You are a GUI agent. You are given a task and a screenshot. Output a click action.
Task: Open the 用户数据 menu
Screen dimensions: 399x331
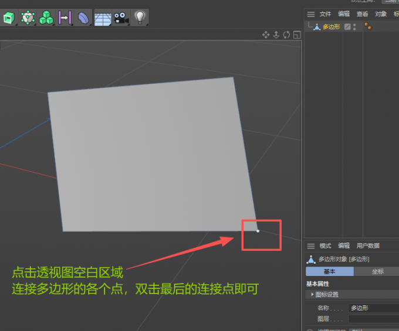click(368, 246)
